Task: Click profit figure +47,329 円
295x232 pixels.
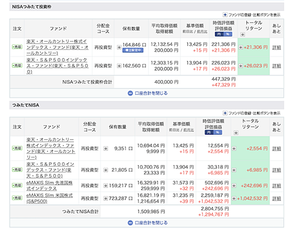Action: [224, 85]
